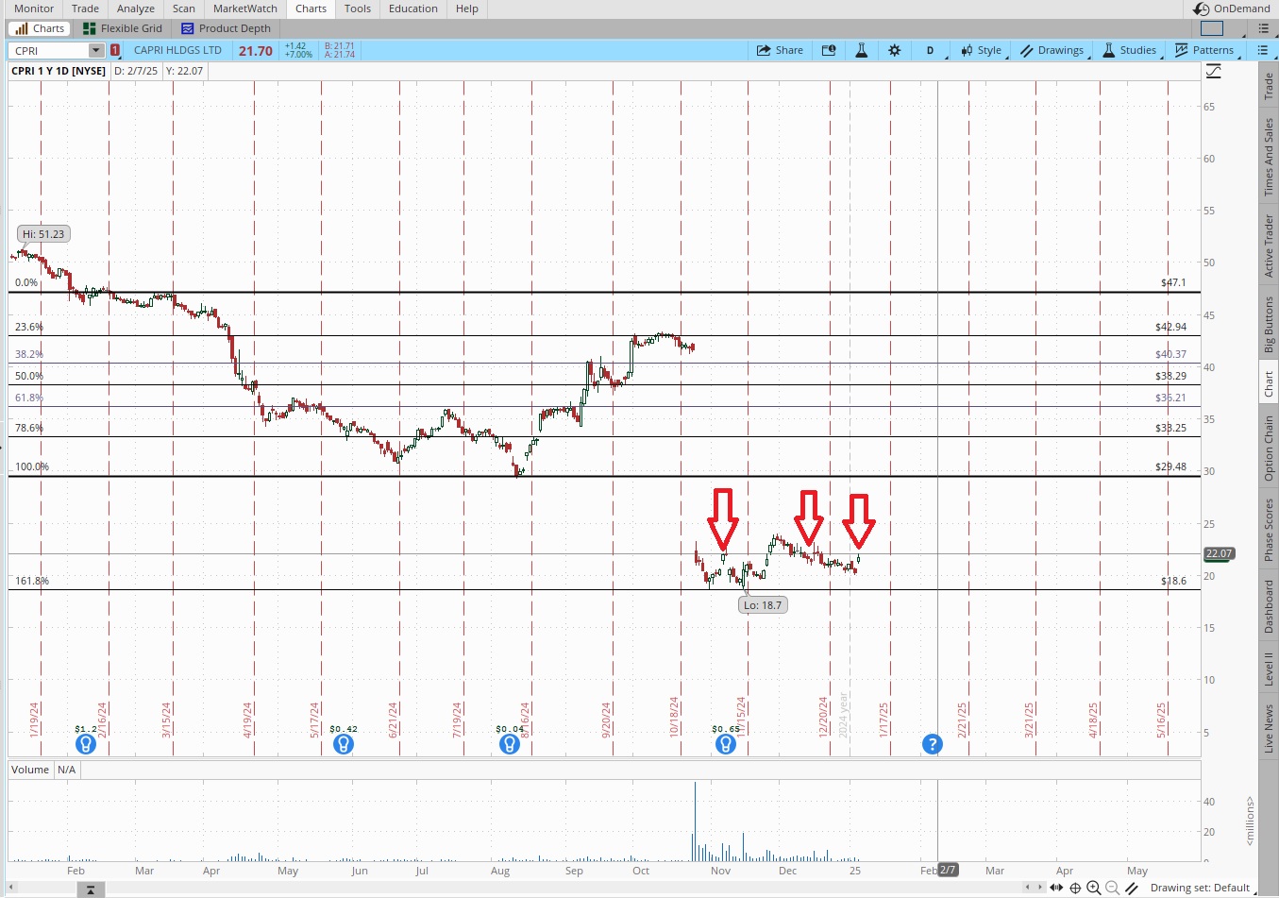Screen dimensions: 1279x898
Task: Open the Analyze tab
Action: pyautogui.click(x=136, y=8)
